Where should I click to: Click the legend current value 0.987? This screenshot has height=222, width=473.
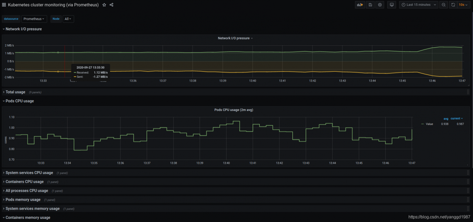click(x=460, y=124)
